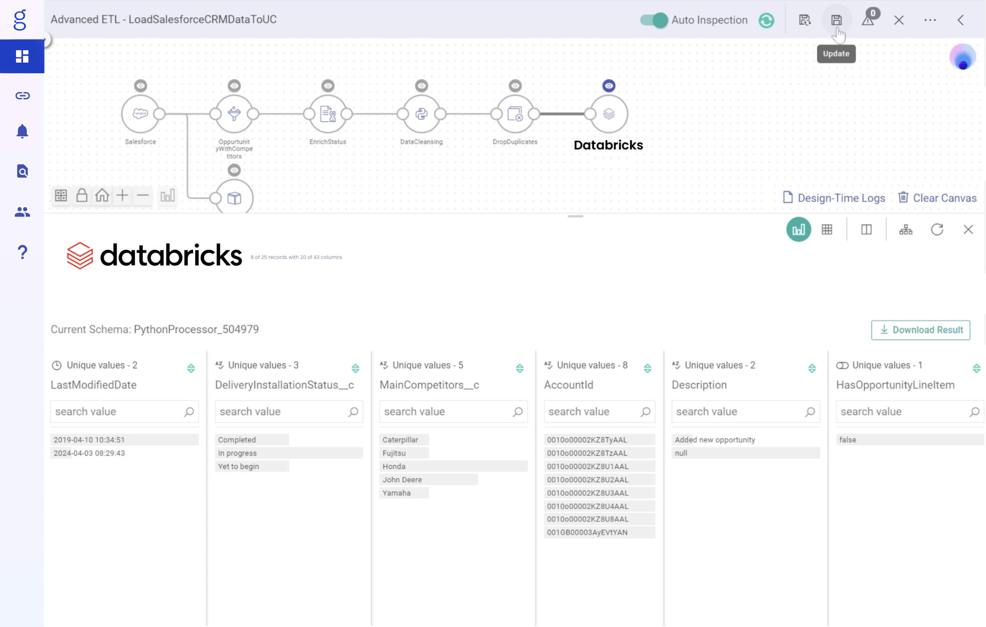The image size is (986, 627).
Task: Select the Honda competitor value
Action: click(x=453, y=466)
